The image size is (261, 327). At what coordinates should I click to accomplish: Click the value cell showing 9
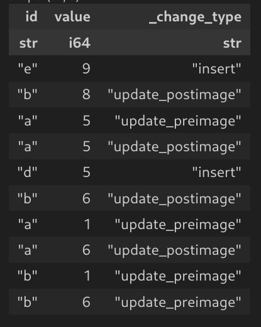tap(86, 68)
